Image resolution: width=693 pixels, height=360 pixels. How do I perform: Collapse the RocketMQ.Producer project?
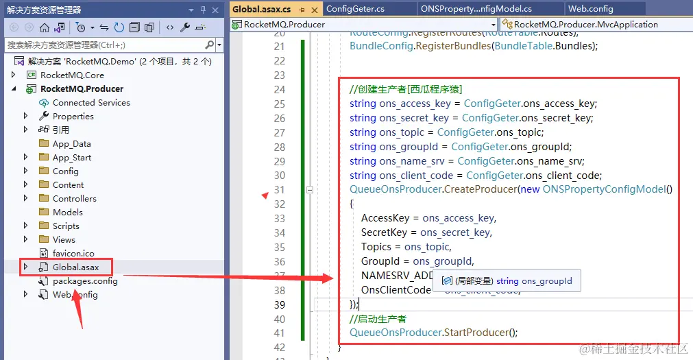[x=14, y=88]
